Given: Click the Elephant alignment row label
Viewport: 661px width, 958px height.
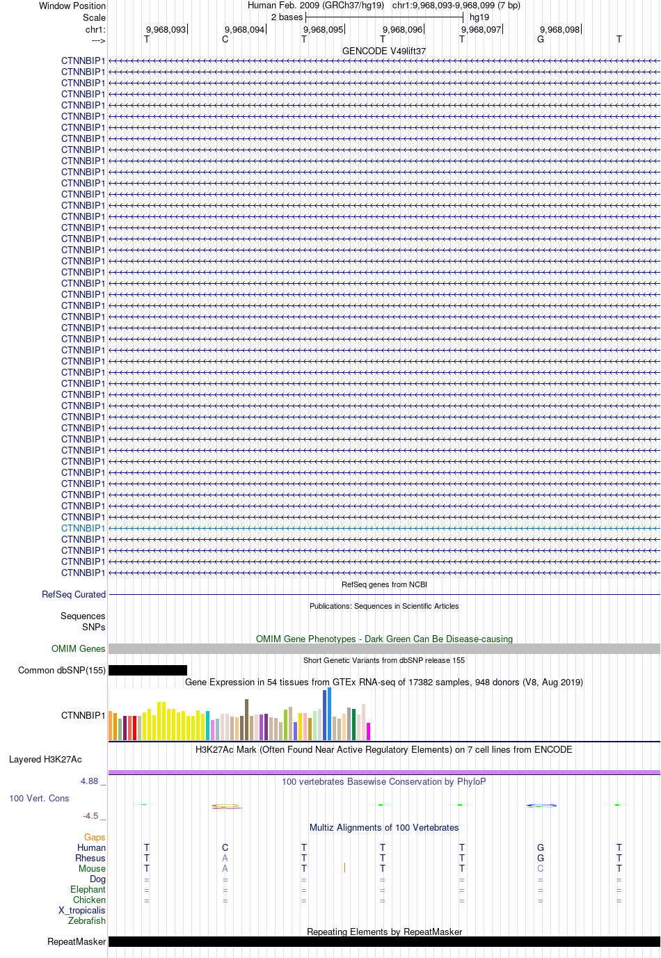Looking at the screenshot, I should point(88,889).
